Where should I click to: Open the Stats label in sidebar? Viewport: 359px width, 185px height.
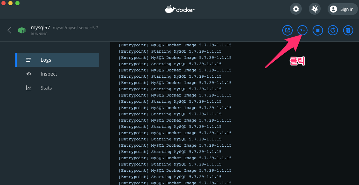pos(46,88)
